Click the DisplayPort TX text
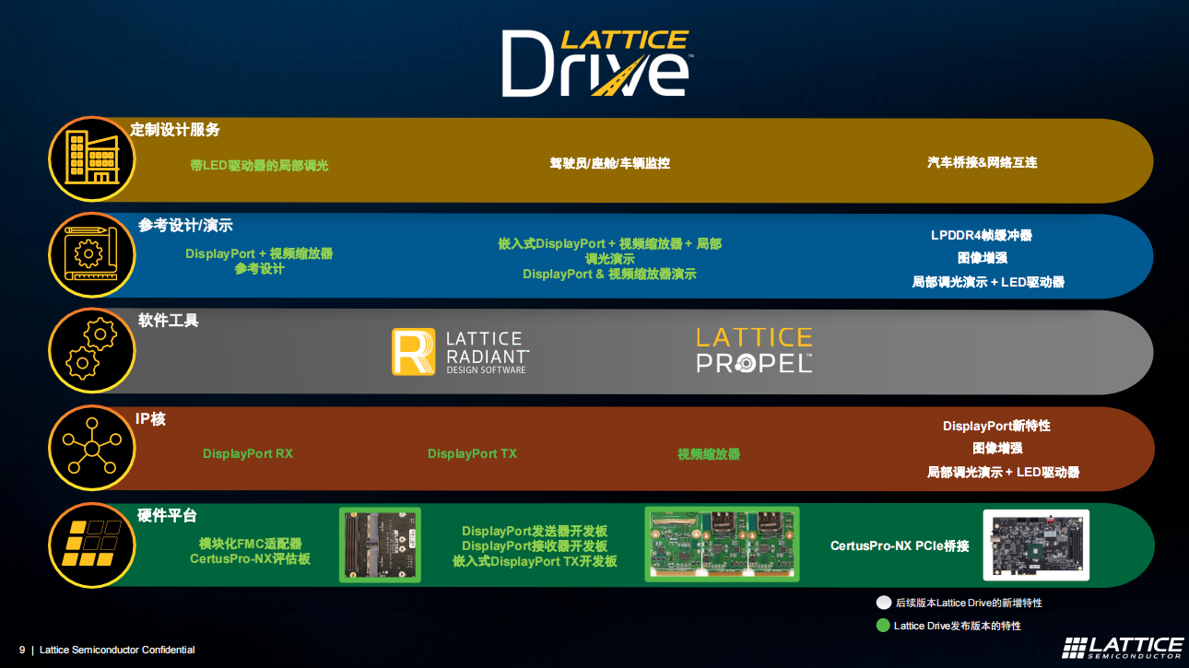 click(x=473, y=453)
